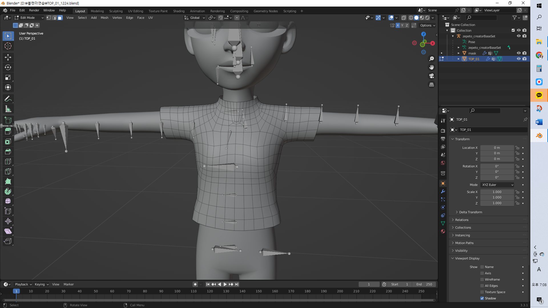Enable the Wireframe checkbox

(x=482, y=279)
